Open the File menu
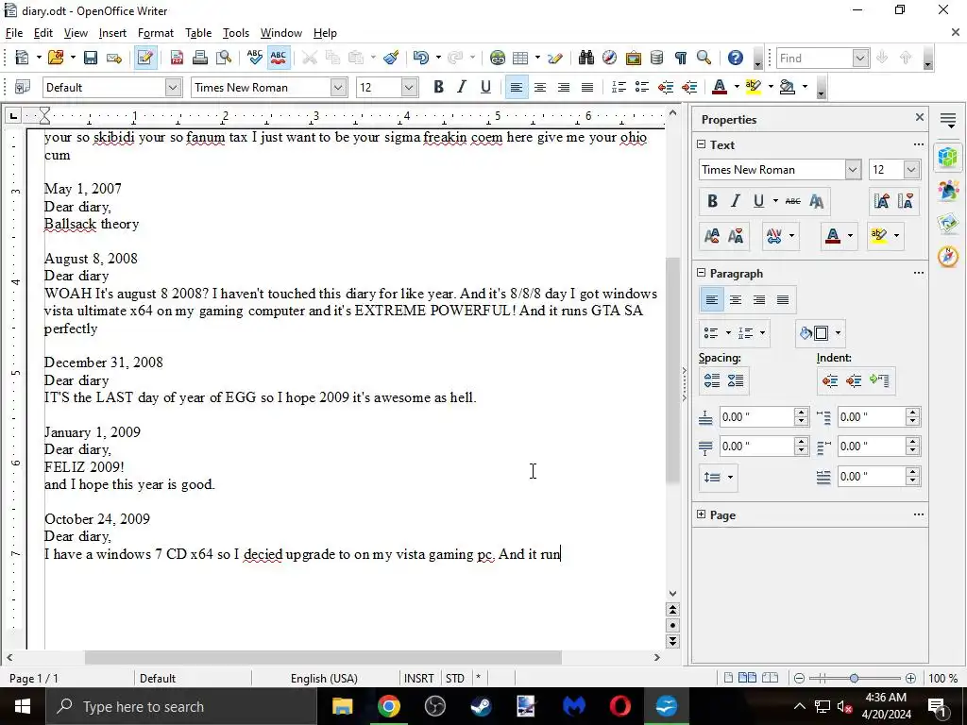This screenshot has width=967, height=725. [x=13, y=33]
